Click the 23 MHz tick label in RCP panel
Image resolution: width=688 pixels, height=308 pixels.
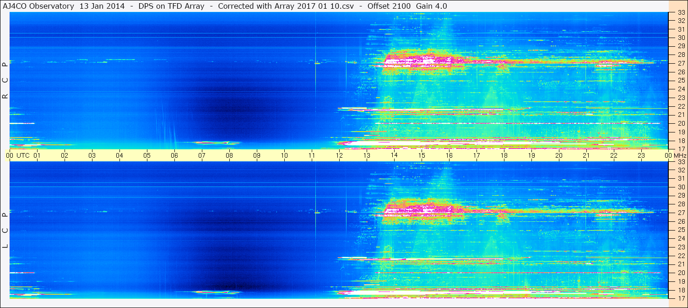coord(681,98)
